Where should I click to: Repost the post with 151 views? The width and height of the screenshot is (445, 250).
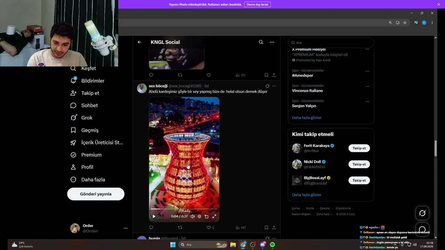click(x=180, y=75)
